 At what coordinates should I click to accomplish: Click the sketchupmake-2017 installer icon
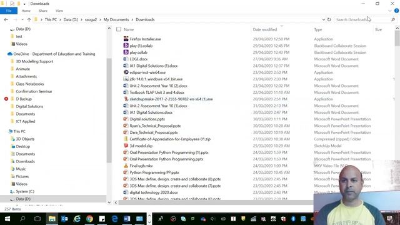[x=126, y=99]
